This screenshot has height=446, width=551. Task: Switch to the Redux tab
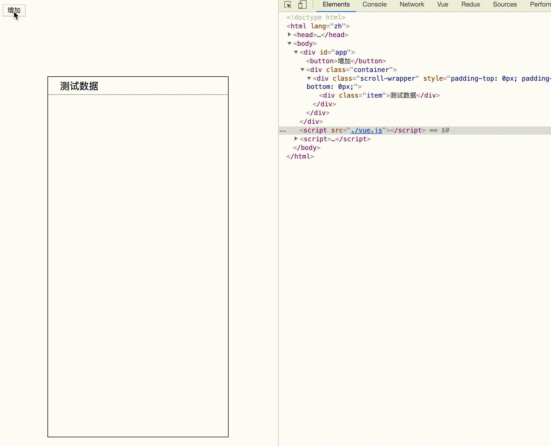471,5
